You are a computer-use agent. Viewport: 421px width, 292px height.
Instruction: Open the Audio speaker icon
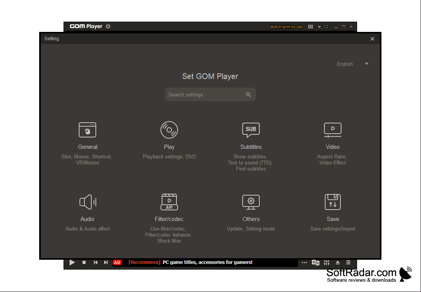87,202
